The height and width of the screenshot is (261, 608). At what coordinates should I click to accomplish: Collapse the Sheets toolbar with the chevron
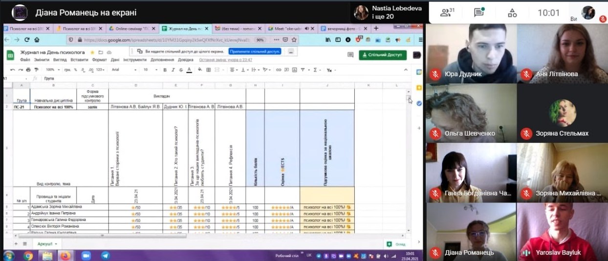[405, 70]
